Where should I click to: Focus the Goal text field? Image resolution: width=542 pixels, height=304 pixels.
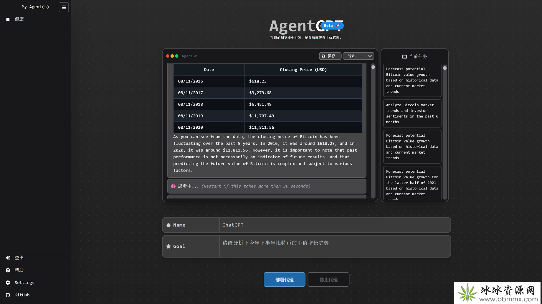tap(335, 246)
